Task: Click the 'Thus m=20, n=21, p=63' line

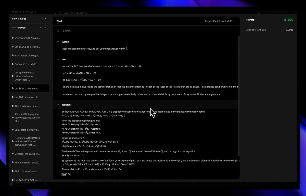Action: point(92,169)
